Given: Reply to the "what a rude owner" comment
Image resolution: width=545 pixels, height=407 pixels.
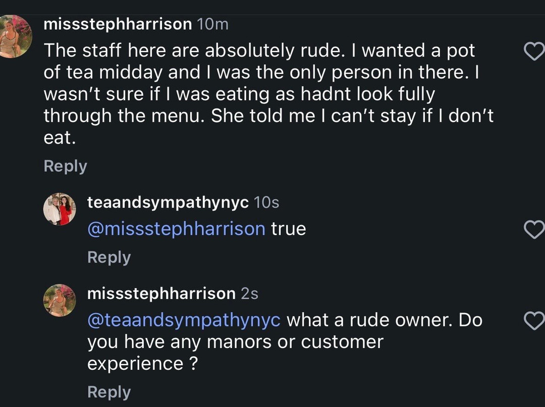Looking at the screenshot, I should [109, 392].
